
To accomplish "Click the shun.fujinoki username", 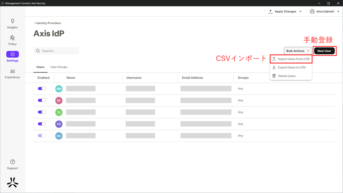I will tap(325, 12).
